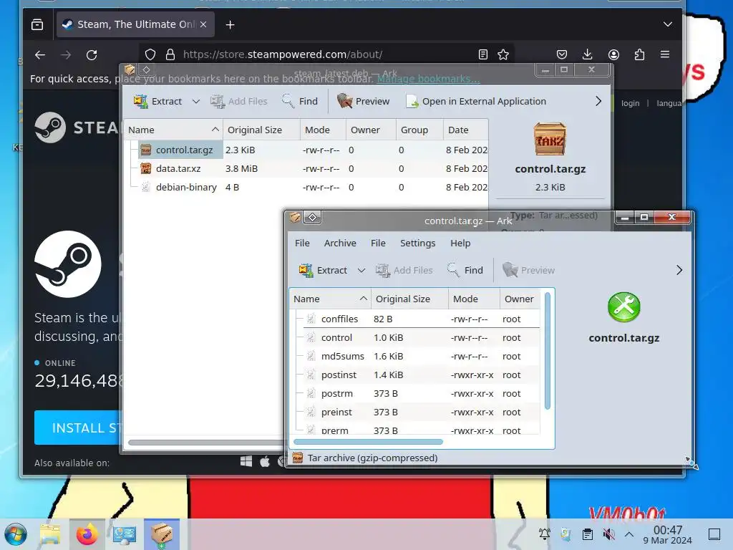The width and height of the screenshot is (733, 550).
Task: Reload the Firefox page
Action: point(92,54)
